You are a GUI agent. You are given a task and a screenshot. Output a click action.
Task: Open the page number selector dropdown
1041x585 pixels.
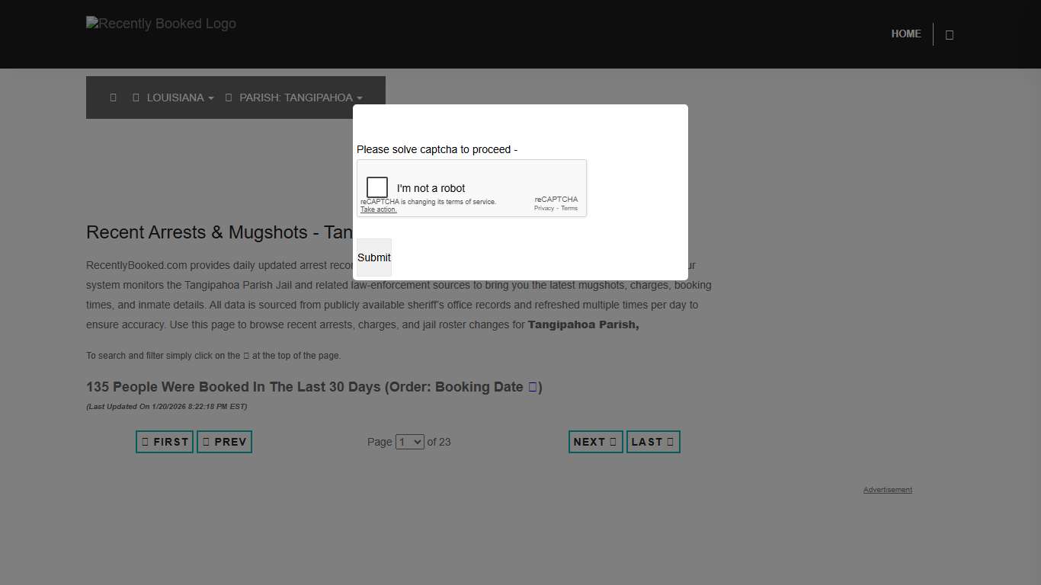tap(409, 441)
